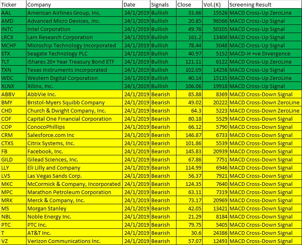Screen dimensions: 302x245
Task: Select the LLY ticker cell
Action: click(x=13, y=168)
